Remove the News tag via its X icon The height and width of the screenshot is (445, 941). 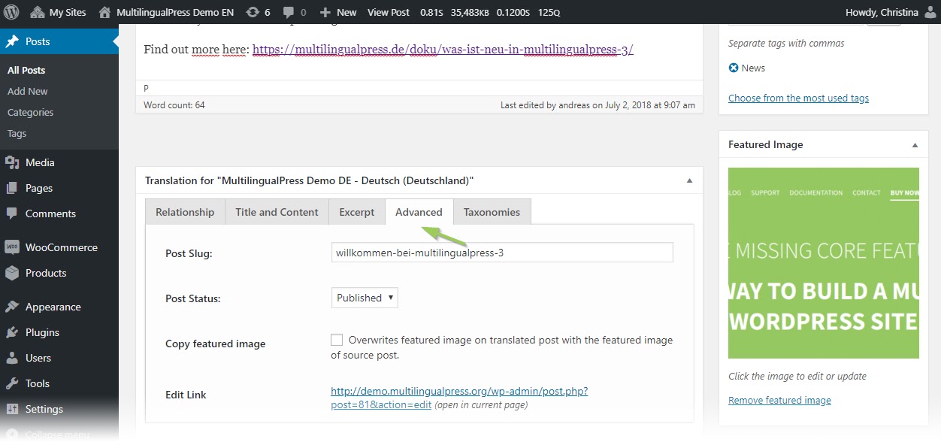click(733, 68)
